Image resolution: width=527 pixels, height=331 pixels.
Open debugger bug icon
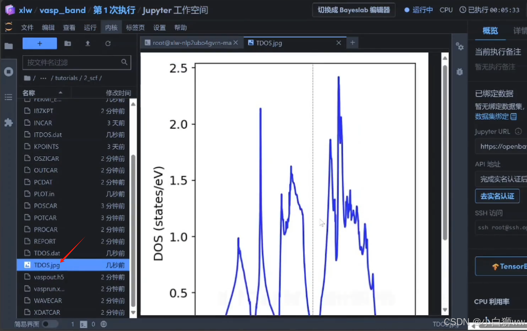tap(459, 72)
